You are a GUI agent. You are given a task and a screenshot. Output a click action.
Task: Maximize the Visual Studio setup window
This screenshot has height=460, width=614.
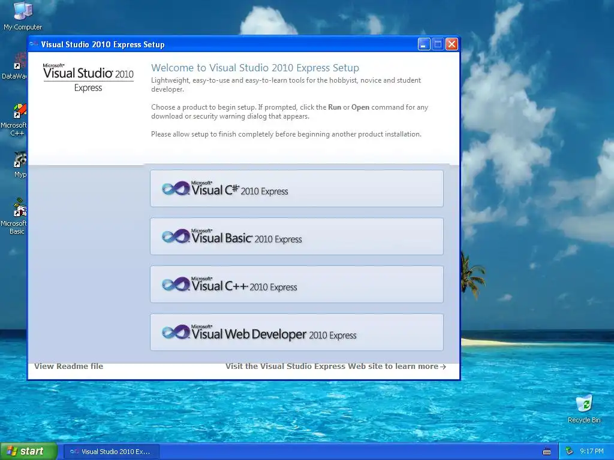(x=438, y=44)
